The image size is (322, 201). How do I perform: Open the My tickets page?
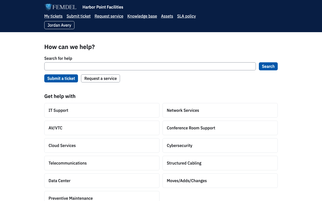[x=53, y=16]
